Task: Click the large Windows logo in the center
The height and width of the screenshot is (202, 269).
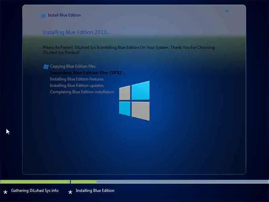Action: point(134,101)
